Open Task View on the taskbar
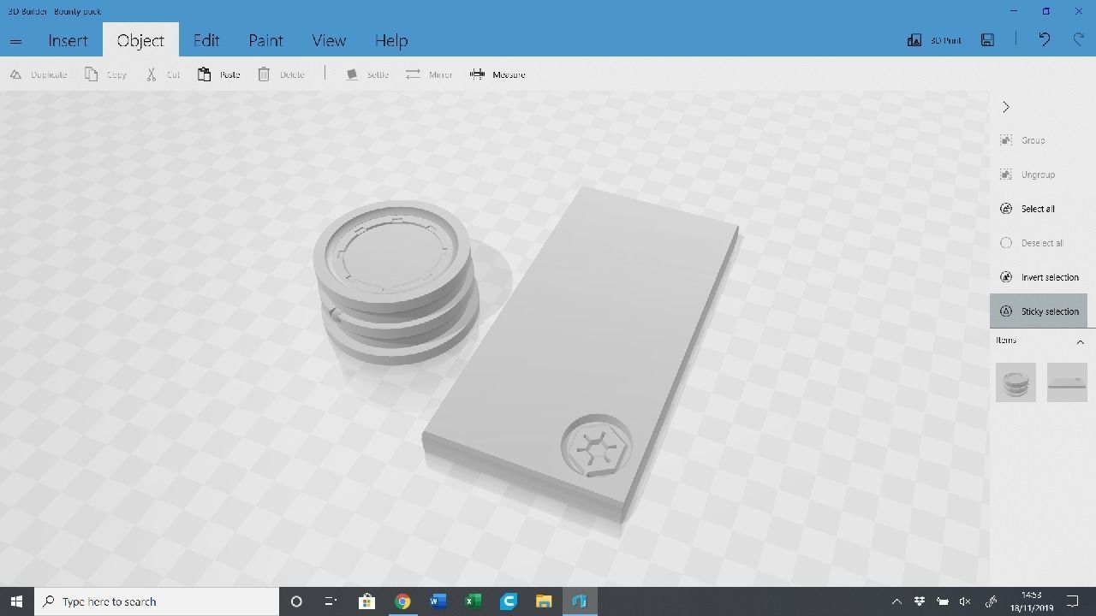Screen dimensions: 1096x616 pos(331,601)
